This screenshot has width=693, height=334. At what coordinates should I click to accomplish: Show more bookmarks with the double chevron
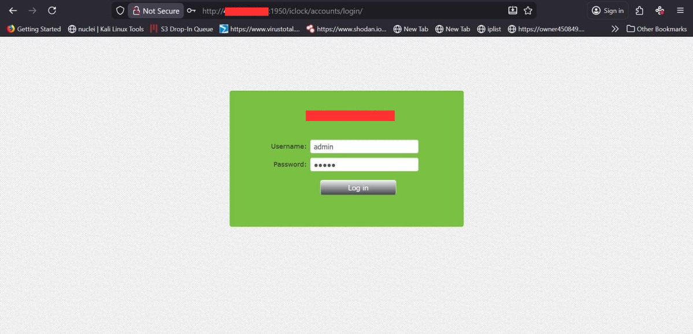click(x=615, y=29)
